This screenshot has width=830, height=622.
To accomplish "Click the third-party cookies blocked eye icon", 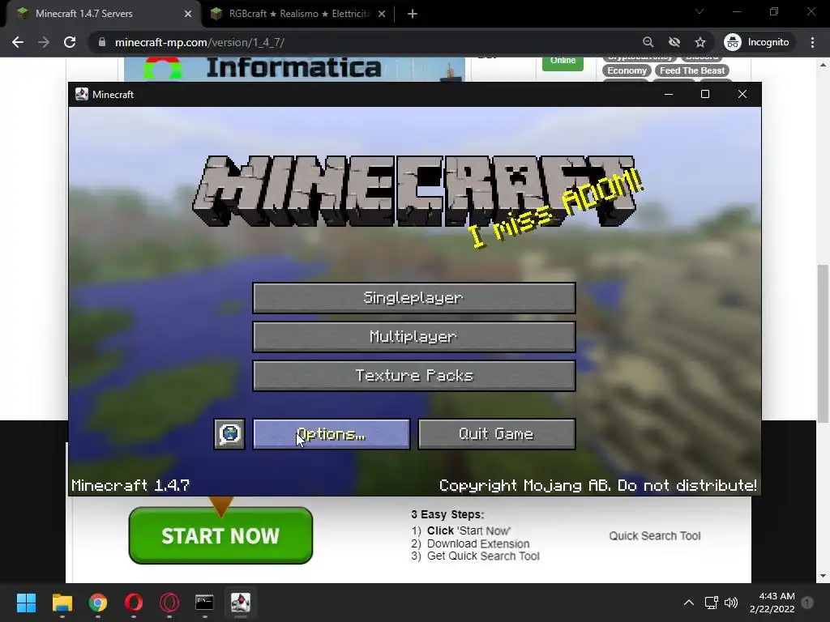I will (674, 42).
